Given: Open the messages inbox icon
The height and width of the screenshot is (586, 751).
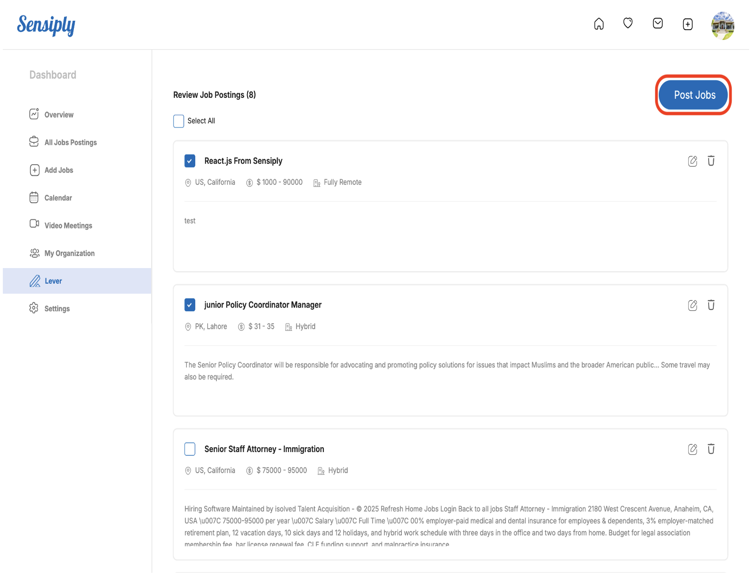Looking at the screenshot, I should [657, 24].
